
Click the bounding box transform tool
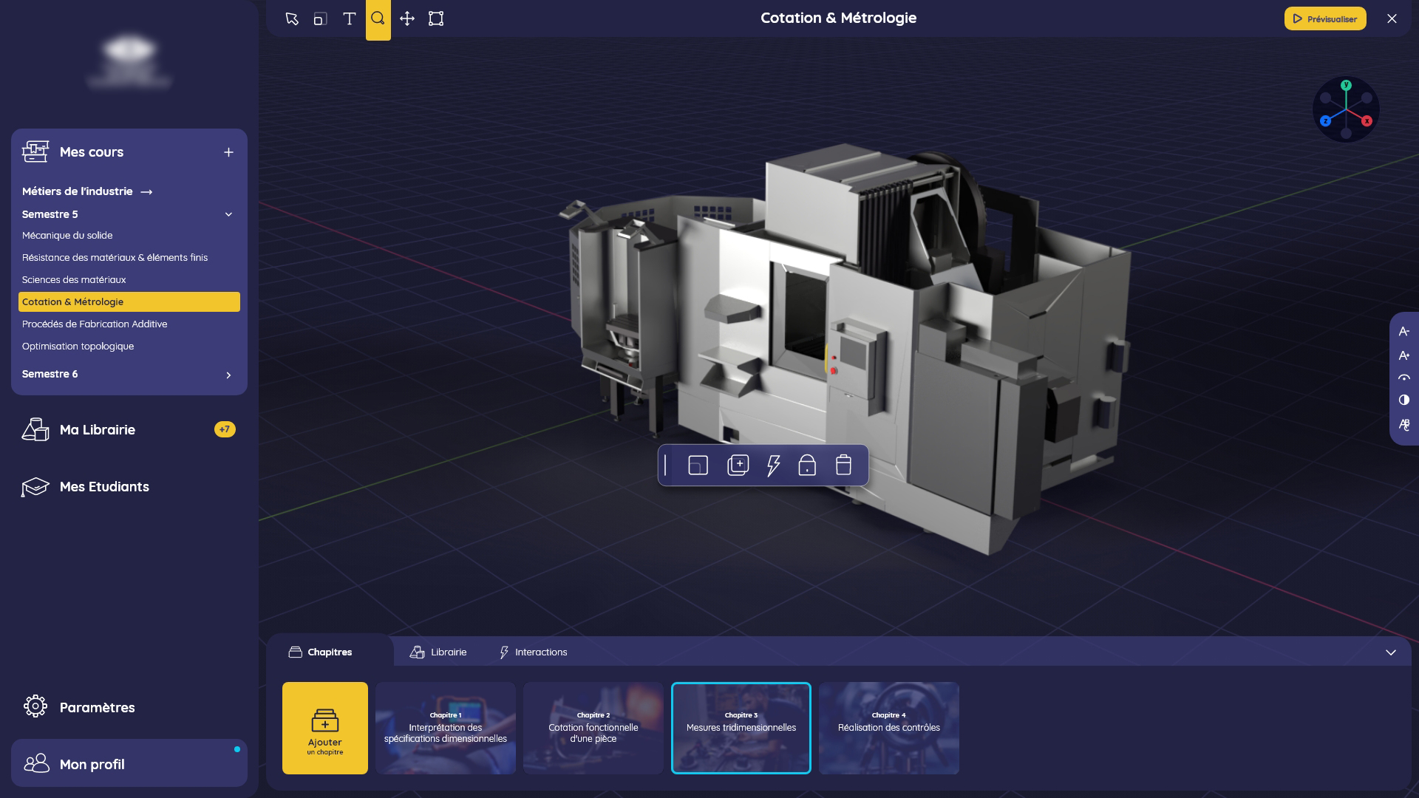pyautogui.click(x=436, y=18)
